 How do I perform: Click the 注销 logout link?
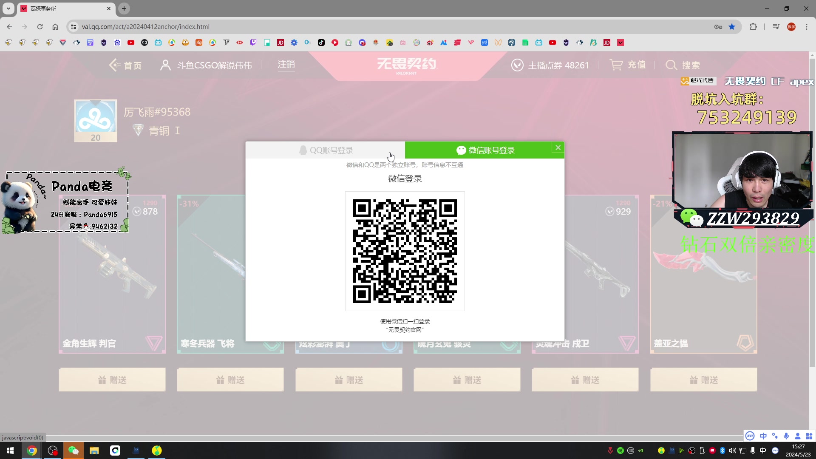[x=286, y=65]
